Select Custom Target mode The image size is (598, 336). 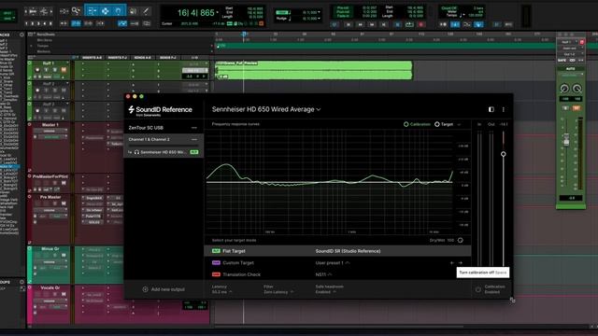coord(337,263)
